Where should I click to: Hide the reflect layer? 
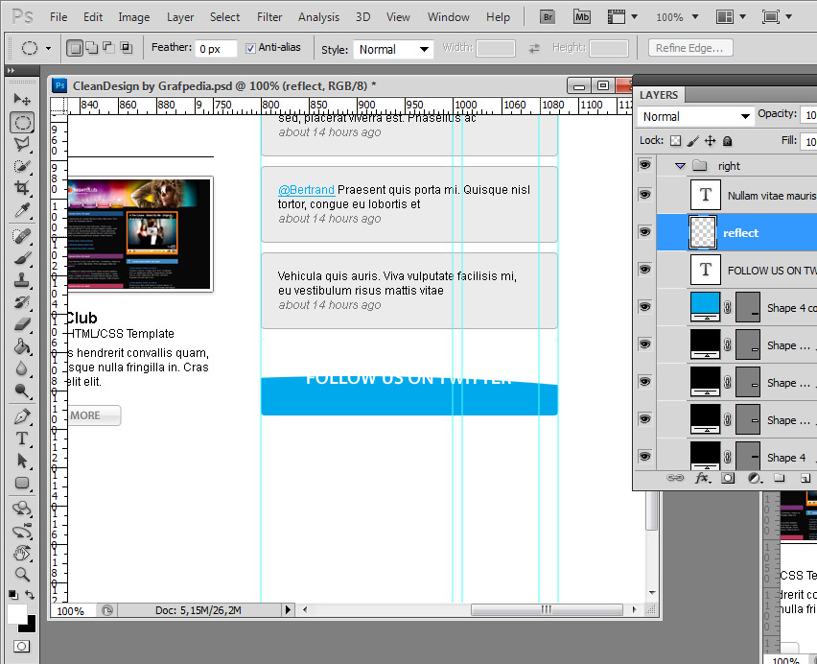[645, 232]
